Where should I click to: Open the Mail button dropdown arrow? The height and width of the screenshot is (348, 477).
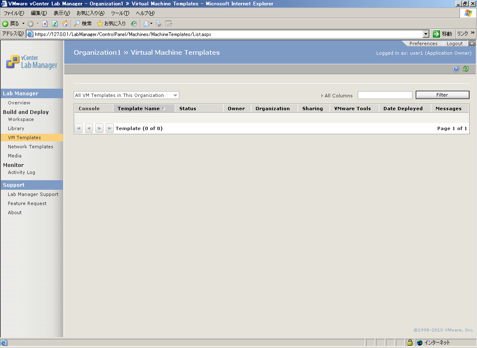tap(152, 24)
